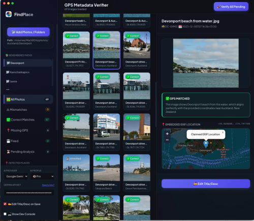The height and width of the screenshot is (221, 254).
Task: Click the blue map location pin
Action: point(206,144)
